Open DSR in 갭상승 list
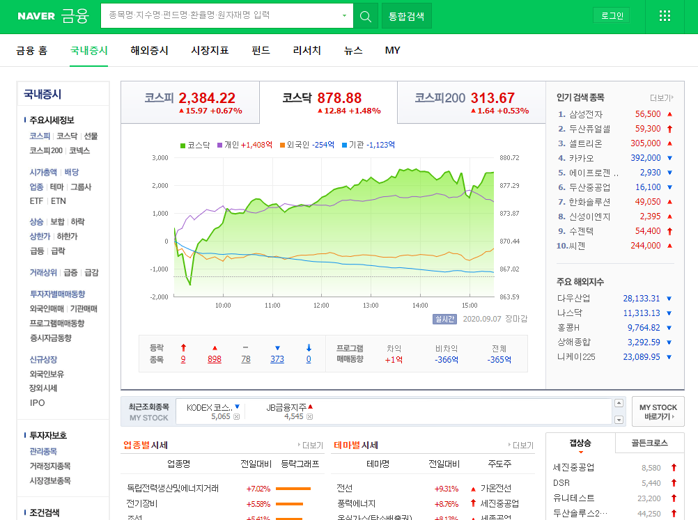 [x=561, y=483]
